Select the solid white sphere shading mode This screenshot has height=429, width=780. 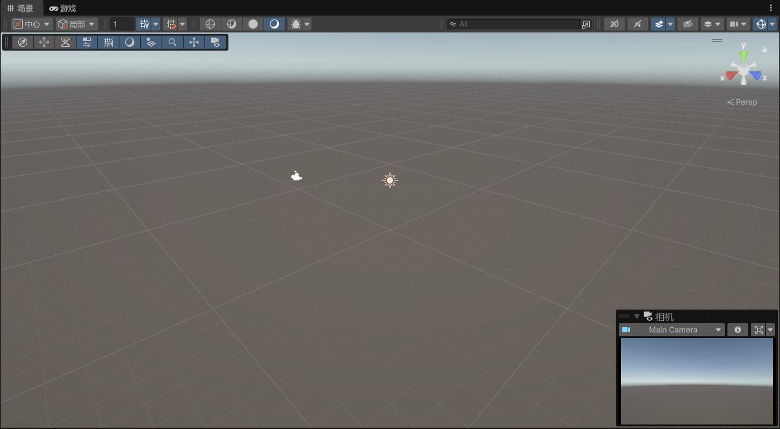(x=253, y=24)
